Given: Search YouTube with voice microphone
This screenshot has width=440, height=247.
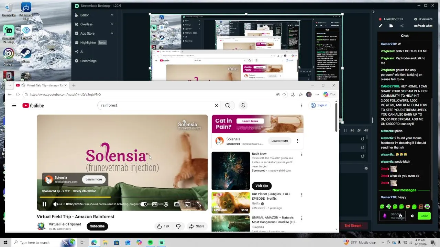Looking at the screenshot, I should tap(243, 105).
